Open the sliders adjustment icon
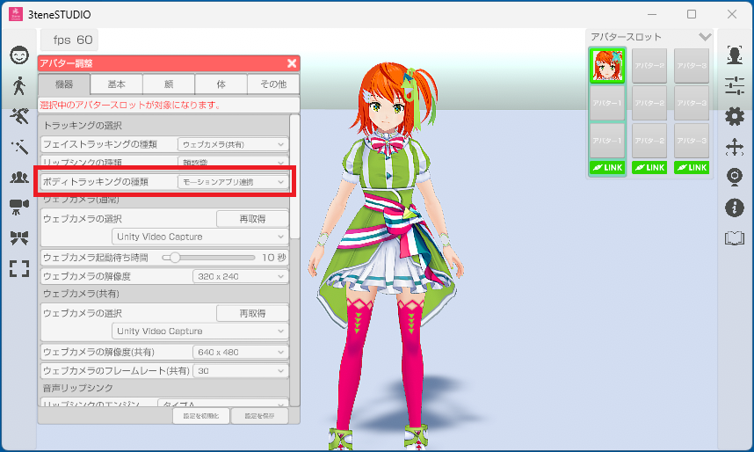 point(735,85)
